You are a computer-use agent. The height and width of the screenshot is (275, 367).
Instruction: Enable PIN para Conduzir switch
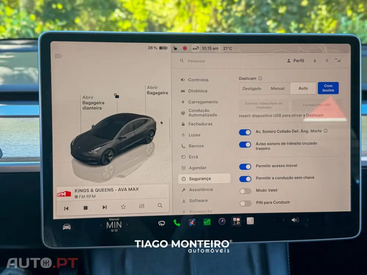coord(246,203)
